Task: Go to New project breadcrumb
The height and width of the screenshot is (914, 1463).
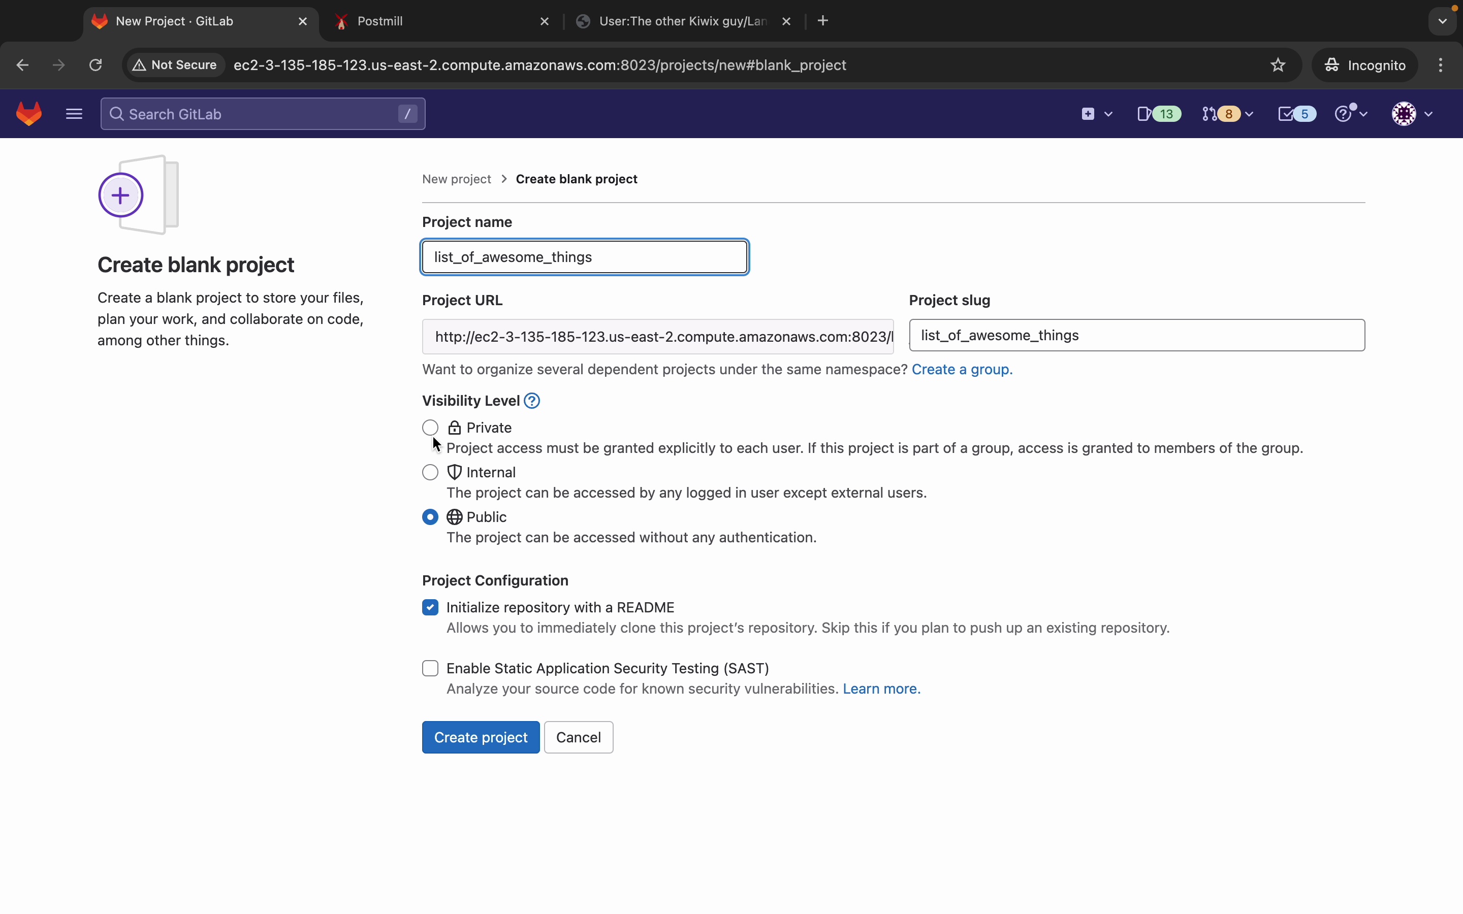Action: (457, 179)
